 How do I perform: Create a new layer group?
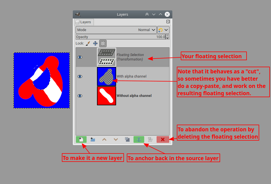pyautogui.click(x=92, y=139)
